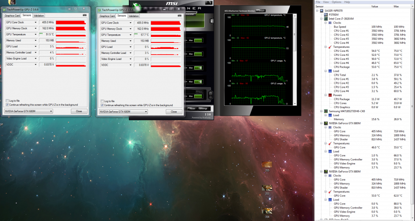Open desktop icon labeled 353
This screenshot has width=415, height=221.
(267, 188)
